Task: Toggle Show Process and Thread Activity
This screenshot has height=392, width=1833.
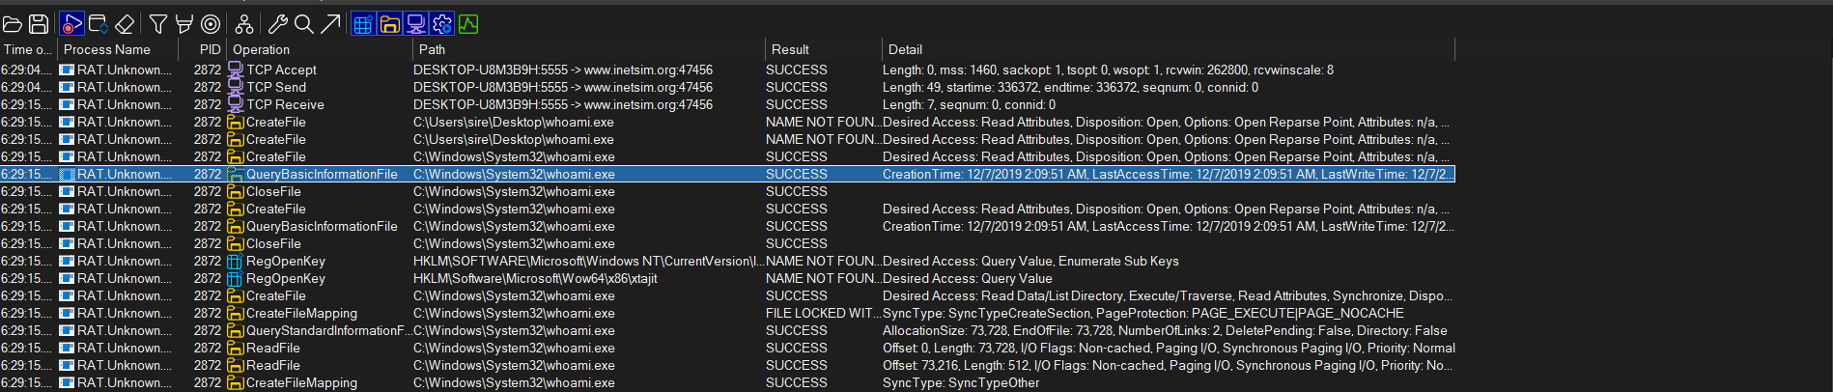Action: point(441,24)
